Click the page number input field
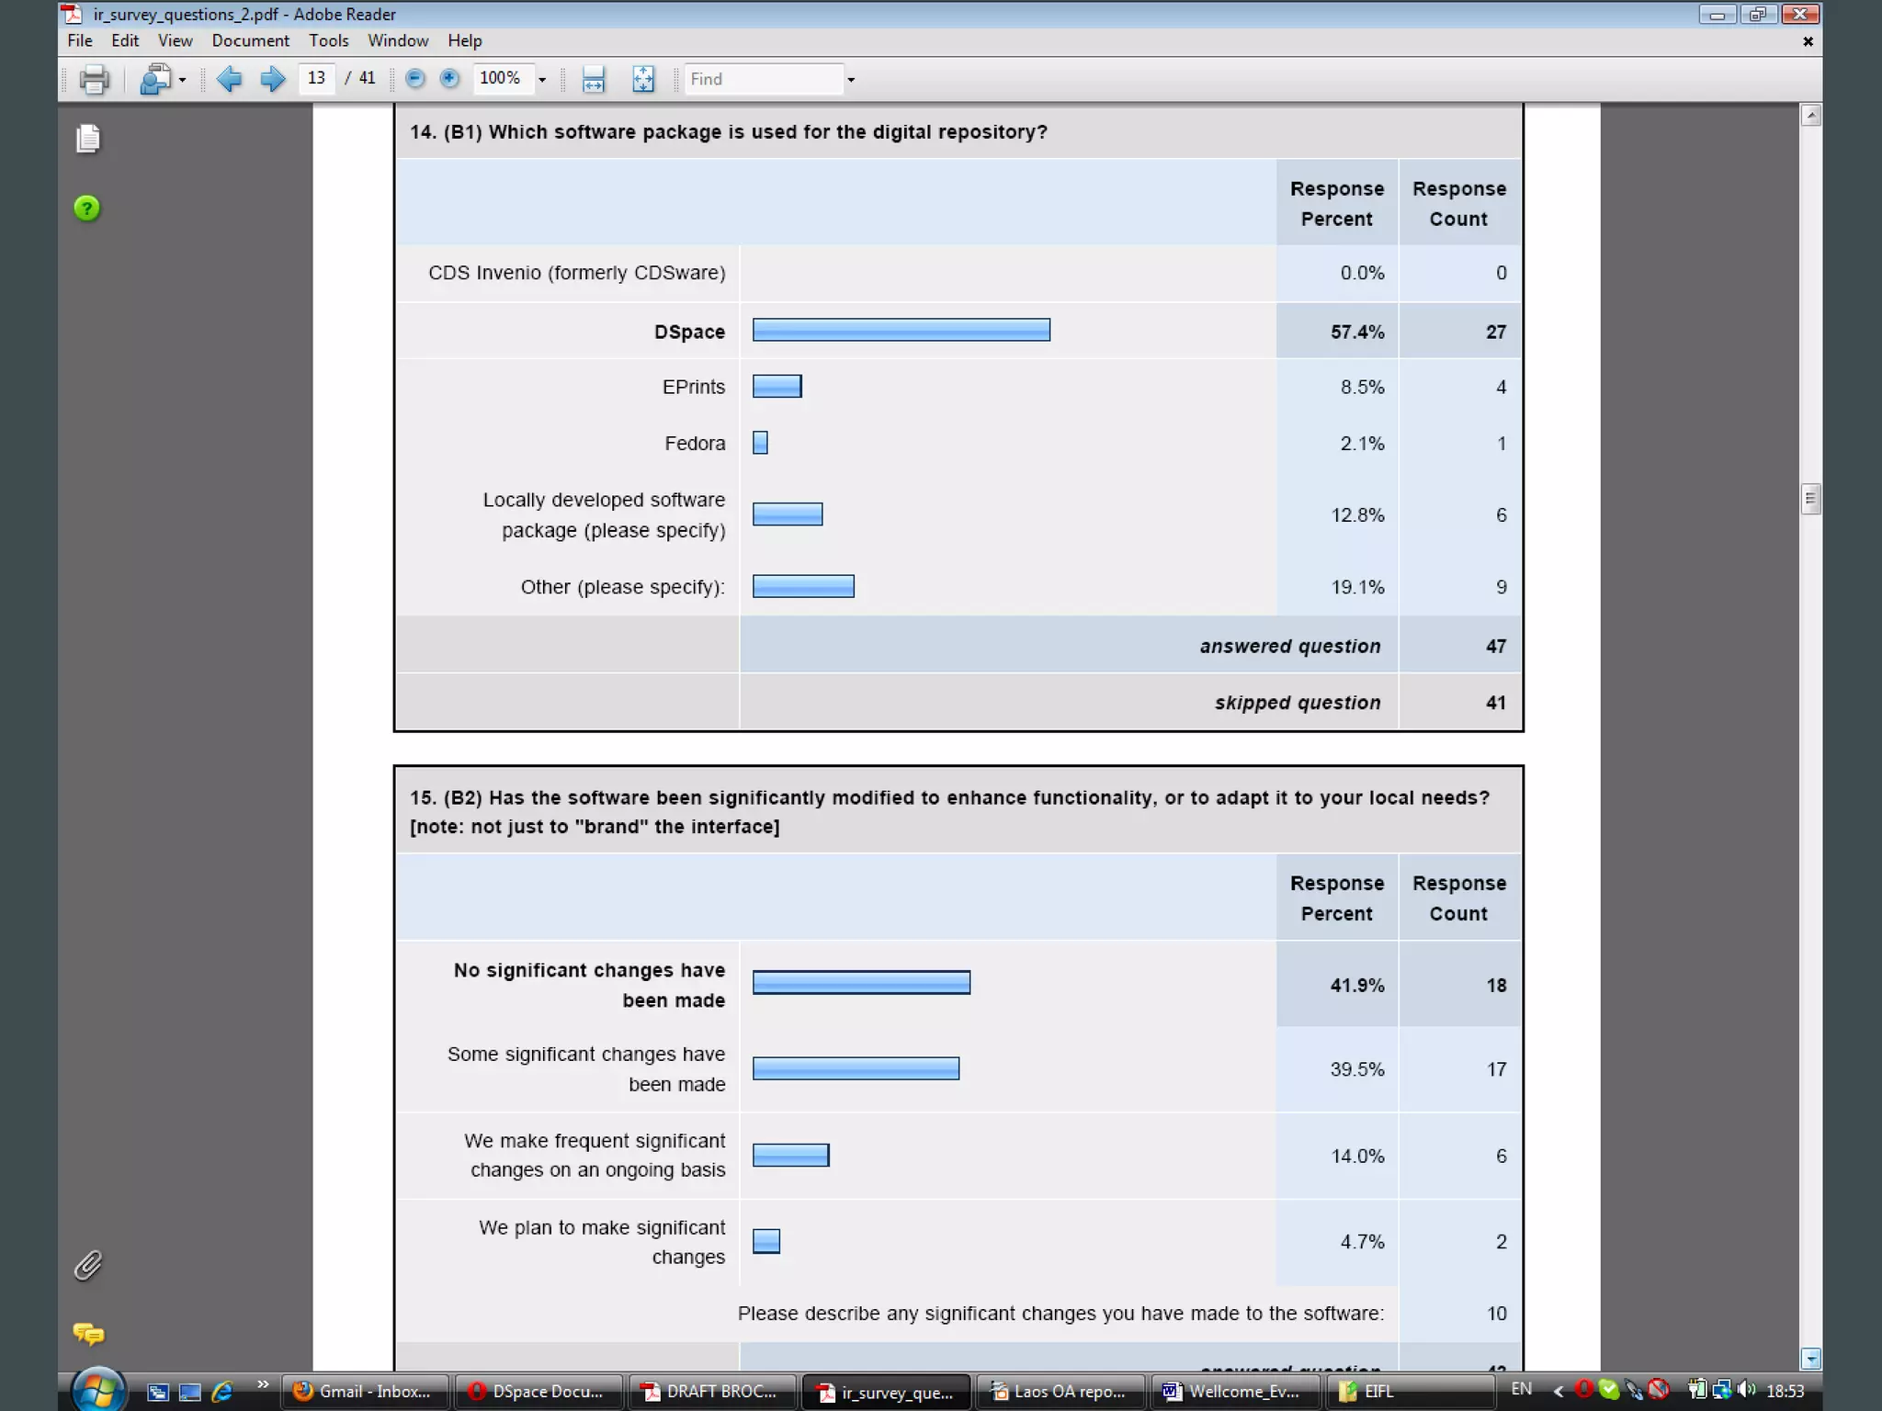The width and height of the screenshot is (1882, 1411). (317, 79)
